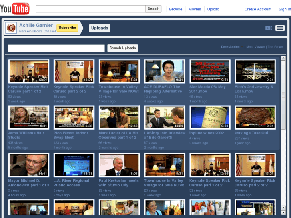
Task: Click Star Mazda 0% May 2011.mov title
Action: pos(207,89)
